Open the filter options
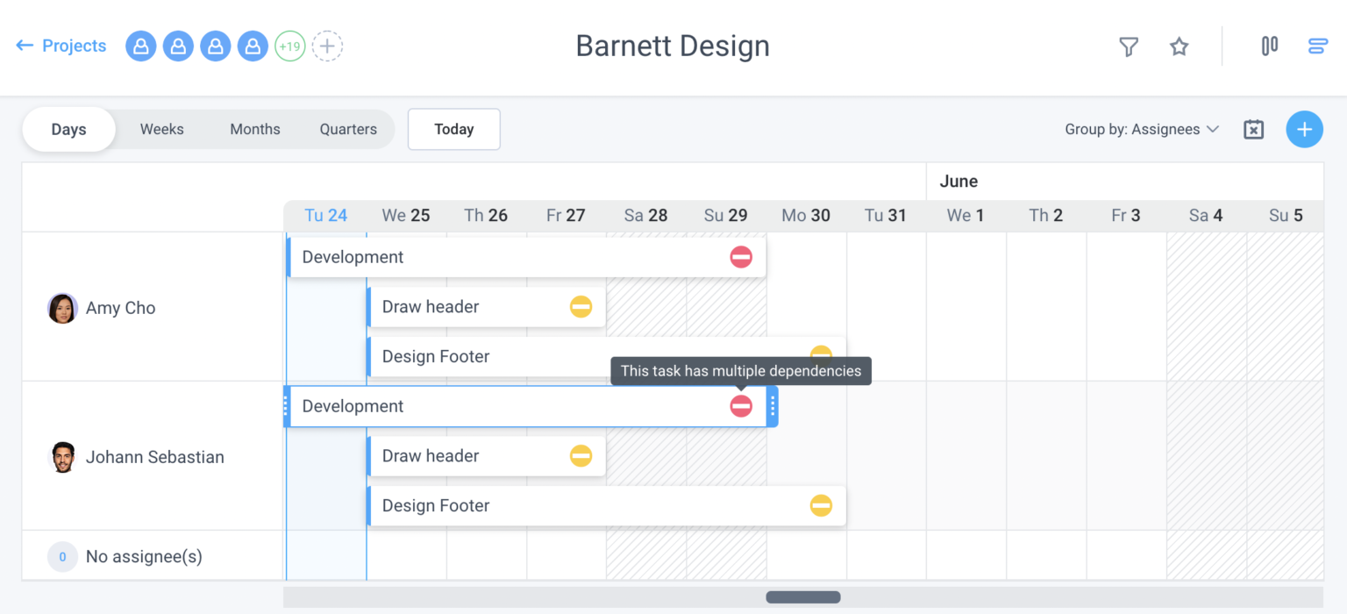The width and height of the screenshot is (1347, 614). (x=1129, y=46)
